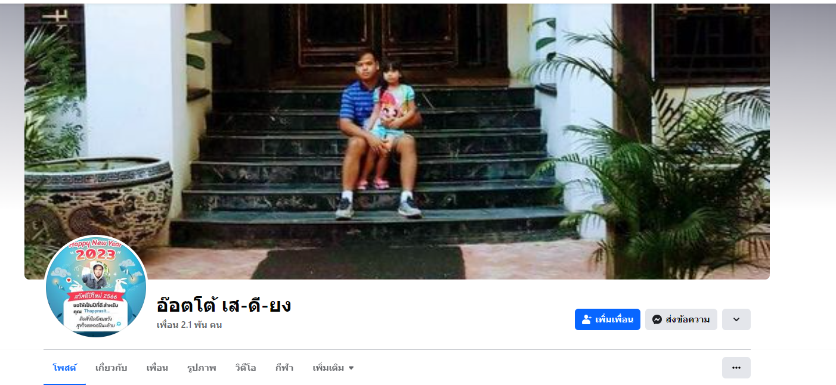Open the circular Happy New Year profile picture
This screenshot has height=385, width=836.
click(x=96, y=287)
